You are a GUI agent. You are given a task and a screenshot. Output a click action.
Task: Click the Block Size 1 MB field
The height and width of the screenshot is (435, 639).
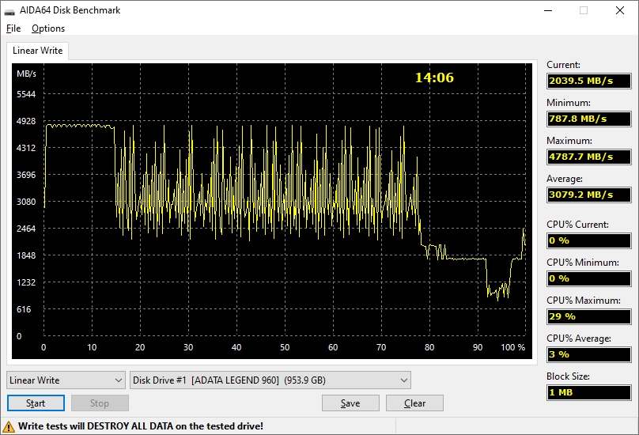pyautogui.click(x=588, y=392)
